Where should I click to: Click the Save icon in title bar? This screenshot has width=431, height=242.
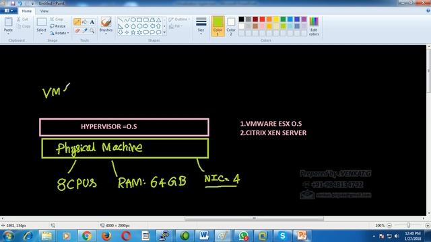pos(13,3)
